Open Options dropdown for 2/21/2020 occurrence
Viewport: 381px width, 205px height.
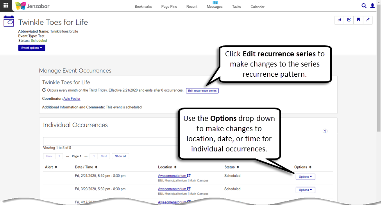pos(305,177)
